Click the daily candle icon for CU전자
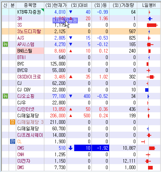Viewport: 161px width, 172px height. click(148, 161)
